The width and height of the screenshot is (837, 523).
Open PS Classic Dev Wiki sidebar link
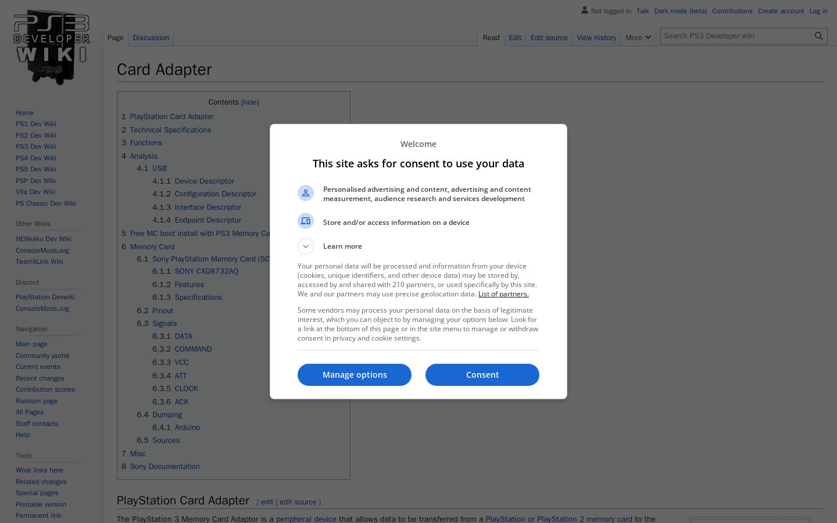point(46,203)
